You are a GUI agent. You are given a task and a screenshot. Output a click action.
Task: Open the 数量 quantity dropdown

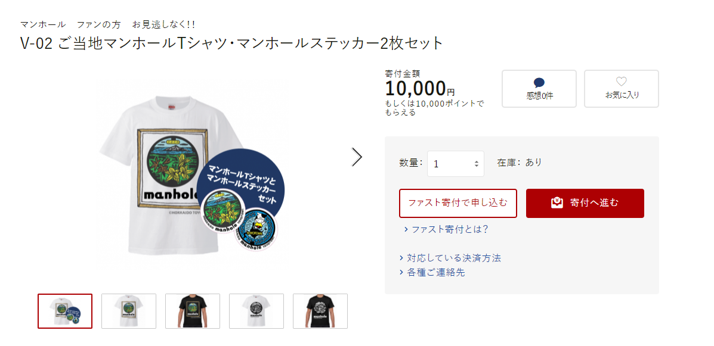[455, 164]
